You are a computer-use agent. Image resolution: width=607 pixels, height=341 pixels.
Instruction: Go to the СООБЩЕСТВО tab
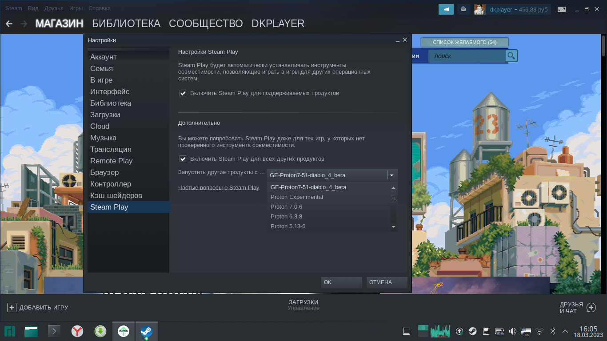point(206,24)
